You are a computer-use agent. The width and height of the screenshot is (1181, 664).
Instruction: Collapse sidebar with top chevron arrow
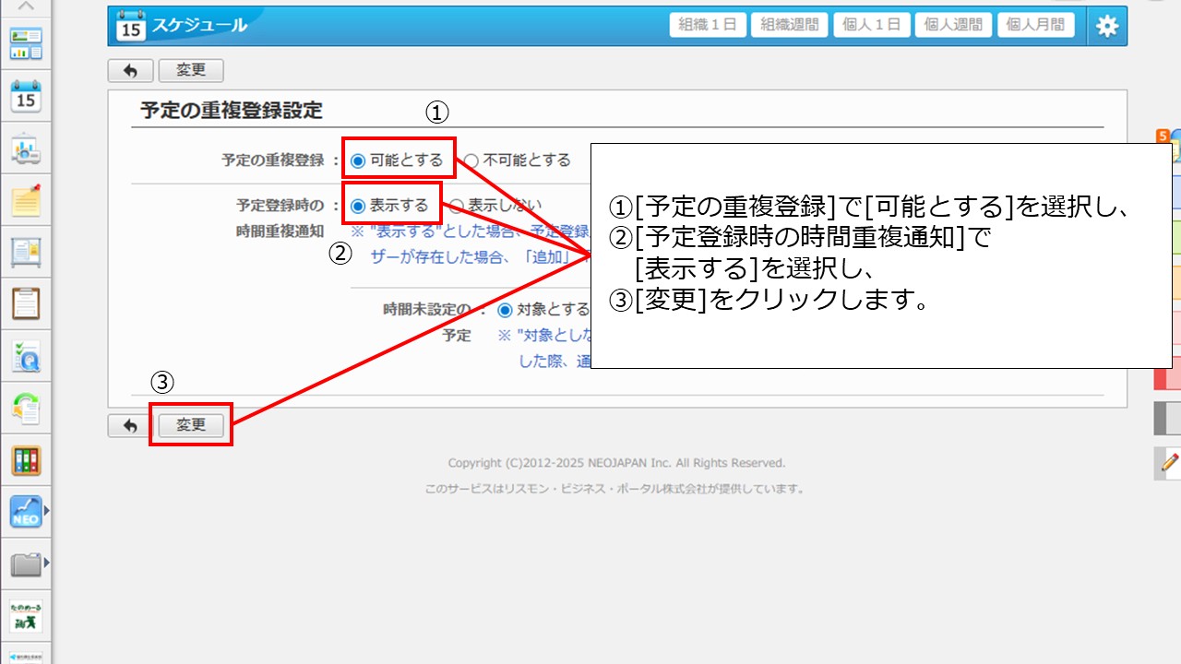pyautogui.click(x=26, y=6)
